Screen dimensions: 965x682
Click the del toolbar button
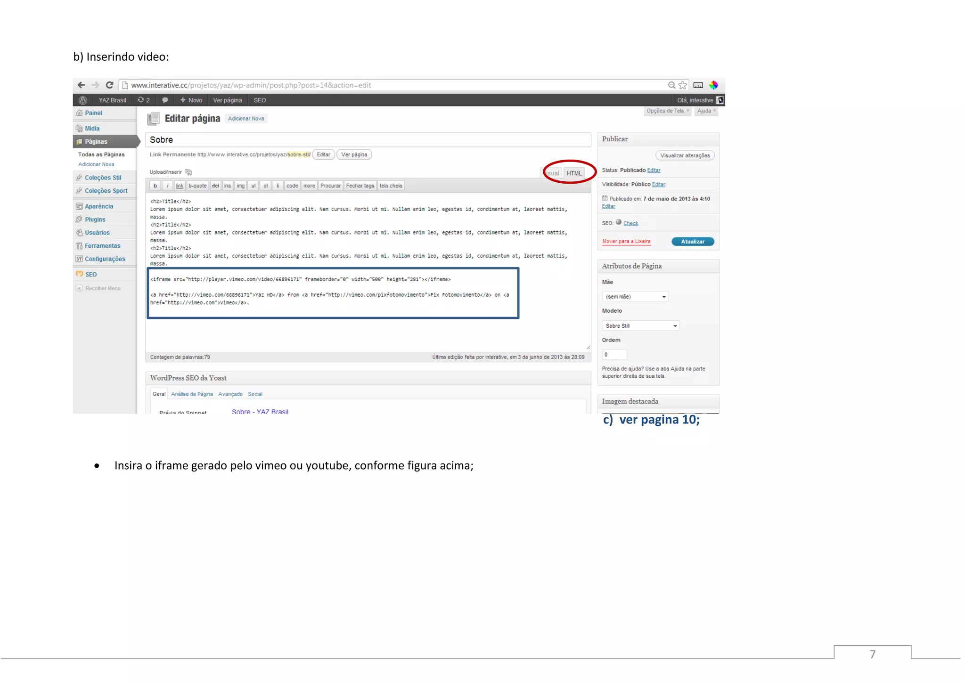pyautogui.click(x=215, y=186)
